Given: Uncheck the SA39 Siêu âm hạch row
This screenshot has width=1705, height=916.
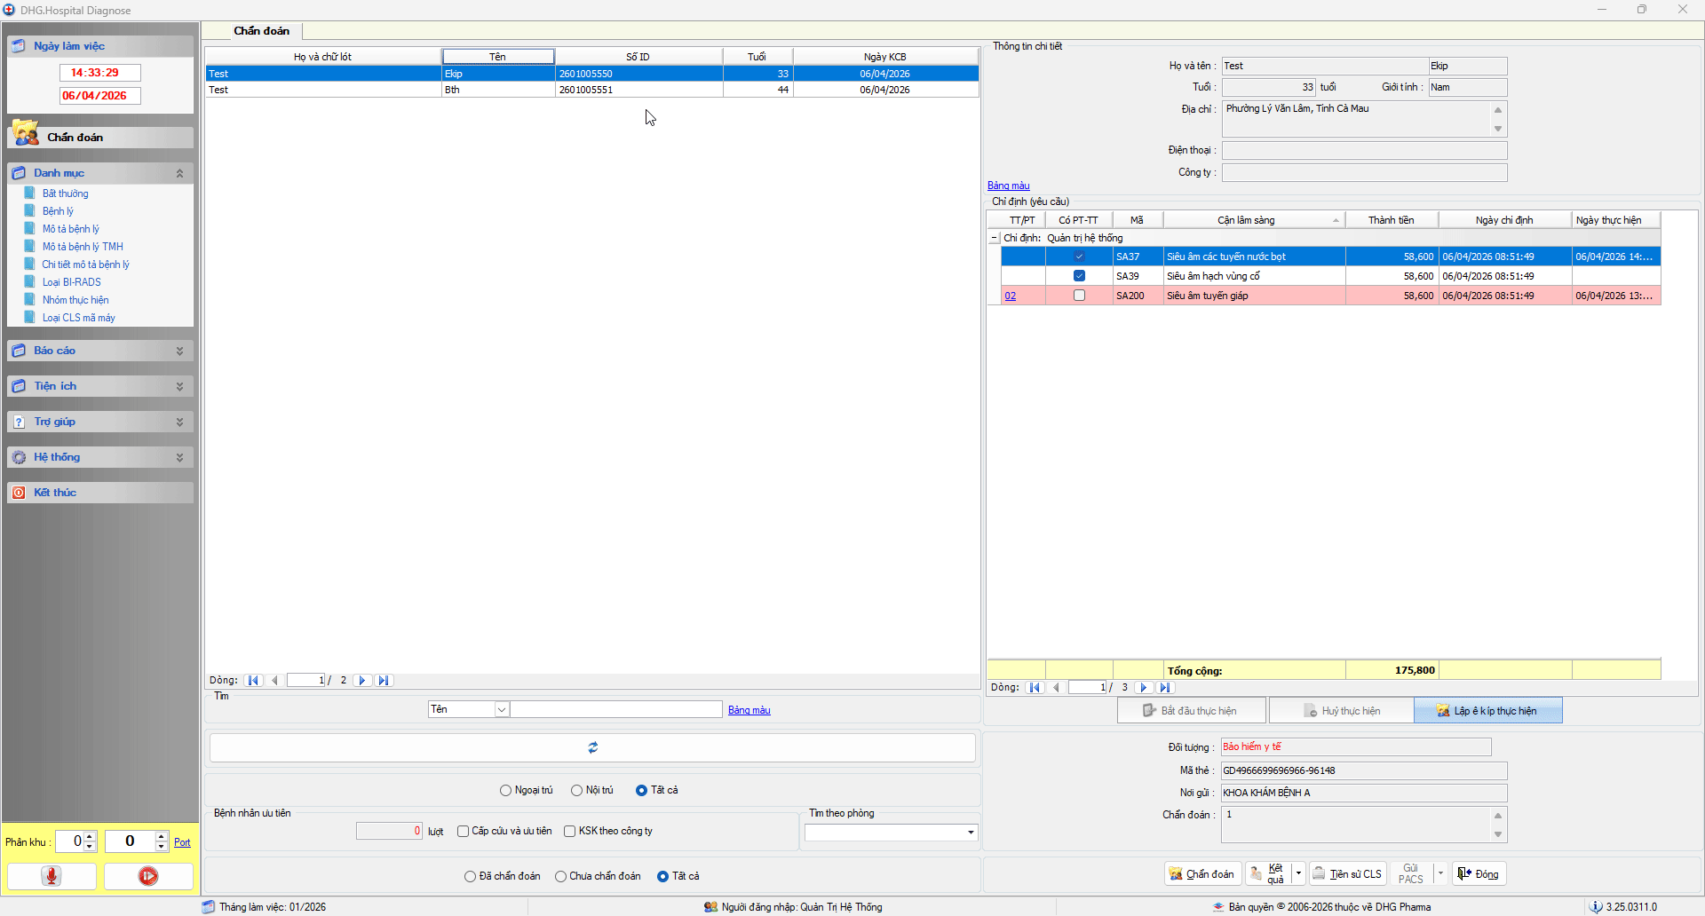Looking at the screenshot, I should click(x=1079, y=276).
